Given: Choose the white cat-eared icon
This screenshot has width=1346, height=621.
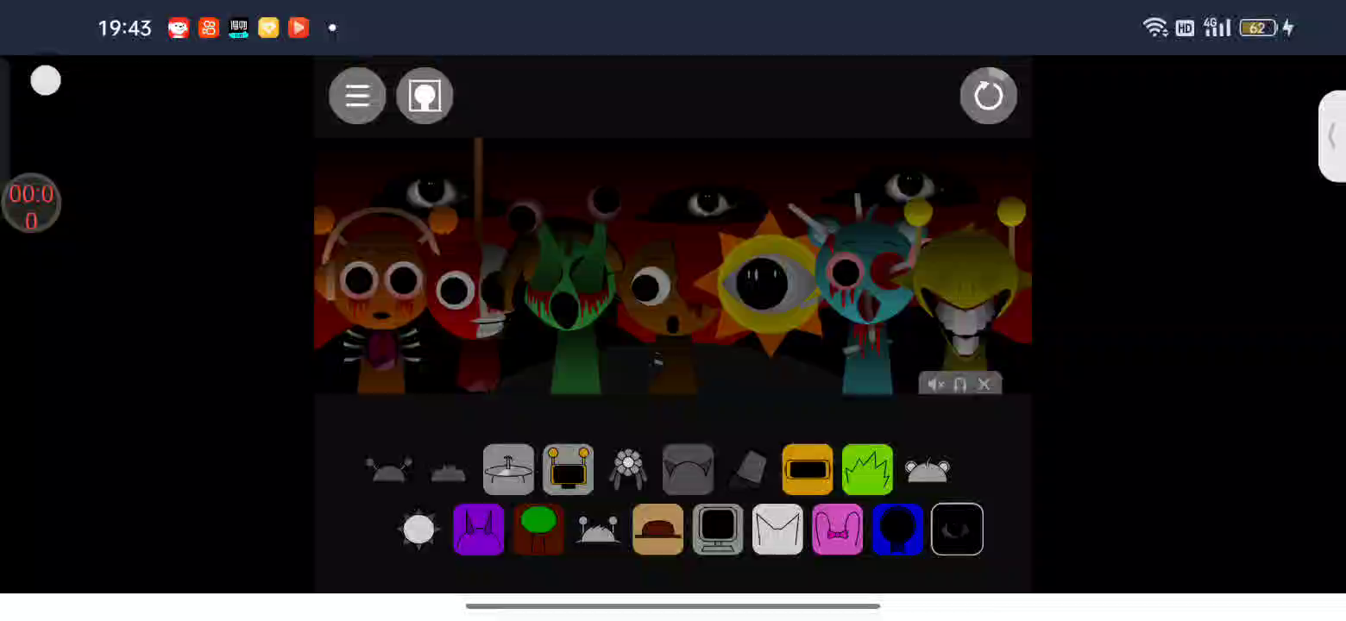Looking at the screenshot, I should tap(777, 530).
